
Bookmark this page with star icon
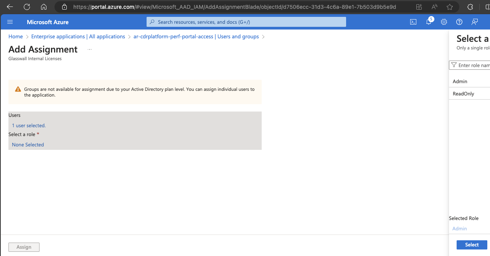(450, 7)
